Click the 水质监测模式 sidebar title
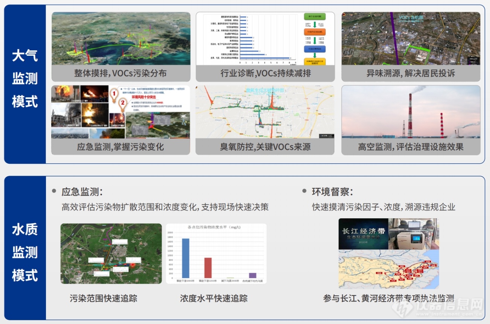 [25, 253]
